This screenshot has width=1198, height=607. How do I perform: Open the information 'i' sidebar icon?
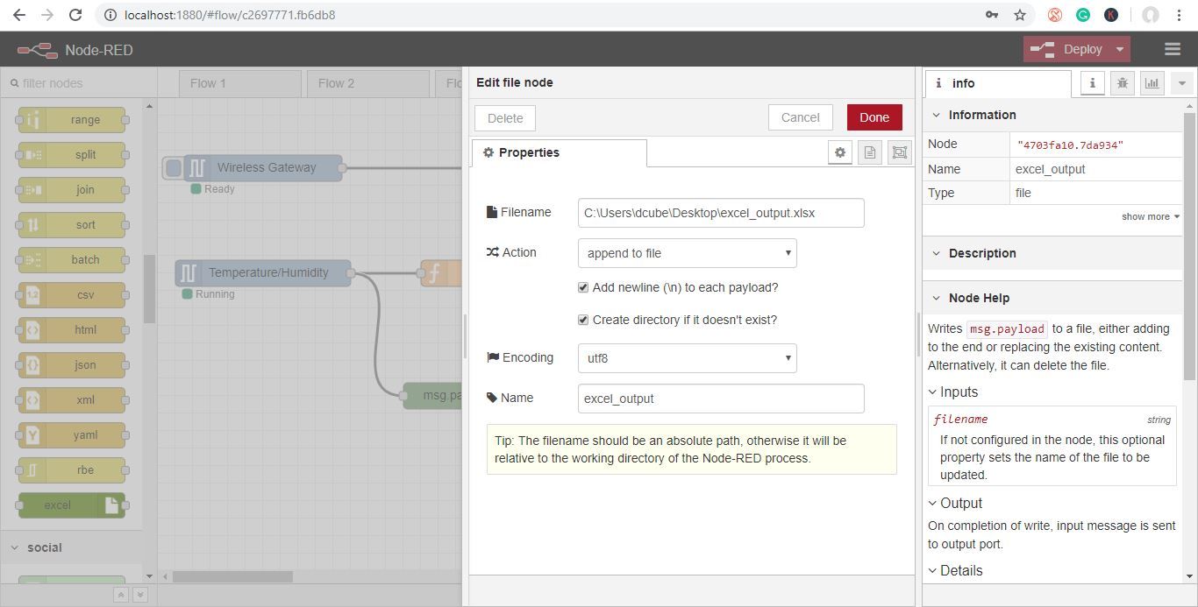point(1092,83)
